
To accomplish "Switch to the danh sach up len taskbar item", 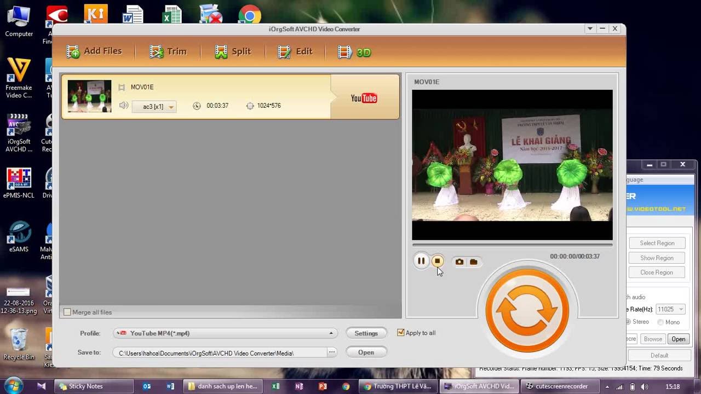I will pos(223,386).
